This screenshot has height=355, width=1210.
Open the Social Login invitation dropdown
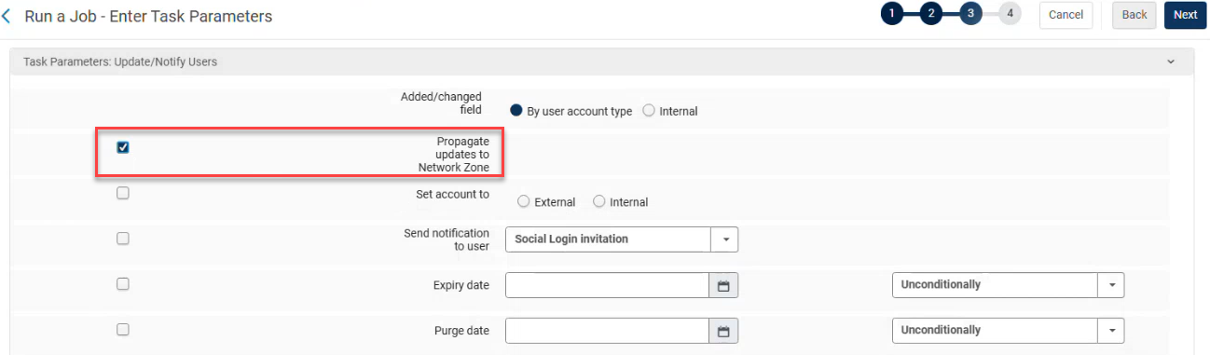click(x=622, y=239)
